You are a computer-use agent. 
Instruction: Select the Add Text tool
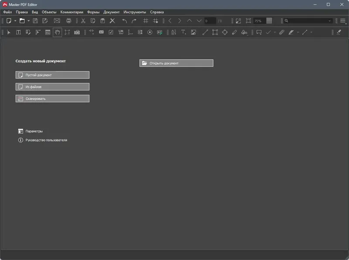point(184,31)
